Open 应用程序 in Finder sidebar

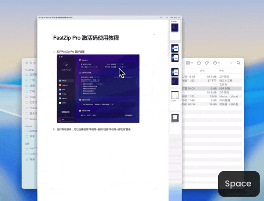31,75
